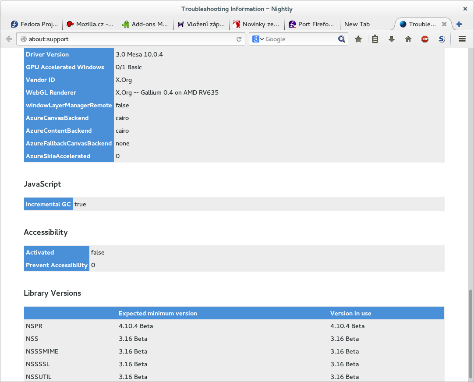
Task: Click AzureCanvasBackend label
Action: (57, 118)
